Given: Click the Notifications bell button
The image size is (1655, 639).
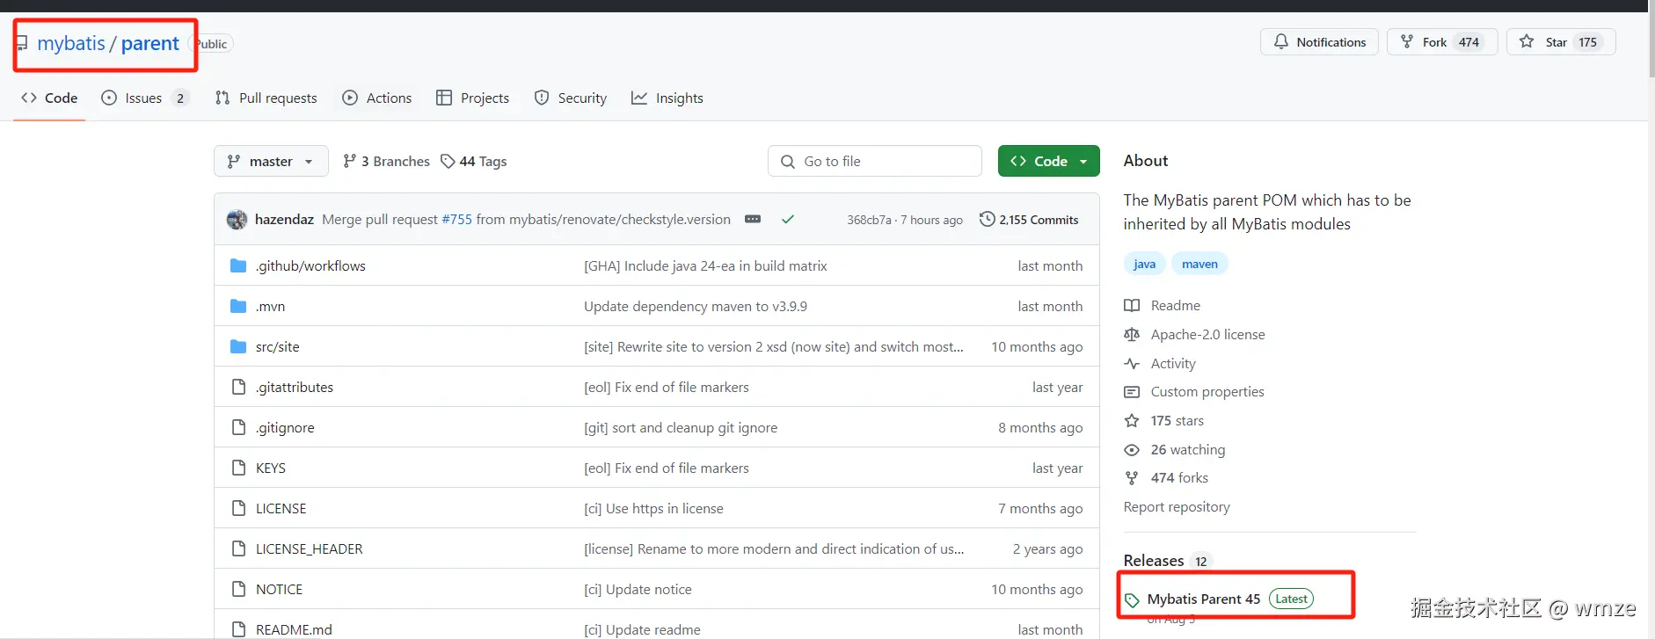Looking at the screenshot, I should [1320, 42].
